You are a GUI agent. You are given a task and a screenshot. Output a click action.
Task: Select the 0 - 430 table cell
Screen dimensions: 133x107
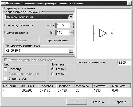(x=62, y=90)
